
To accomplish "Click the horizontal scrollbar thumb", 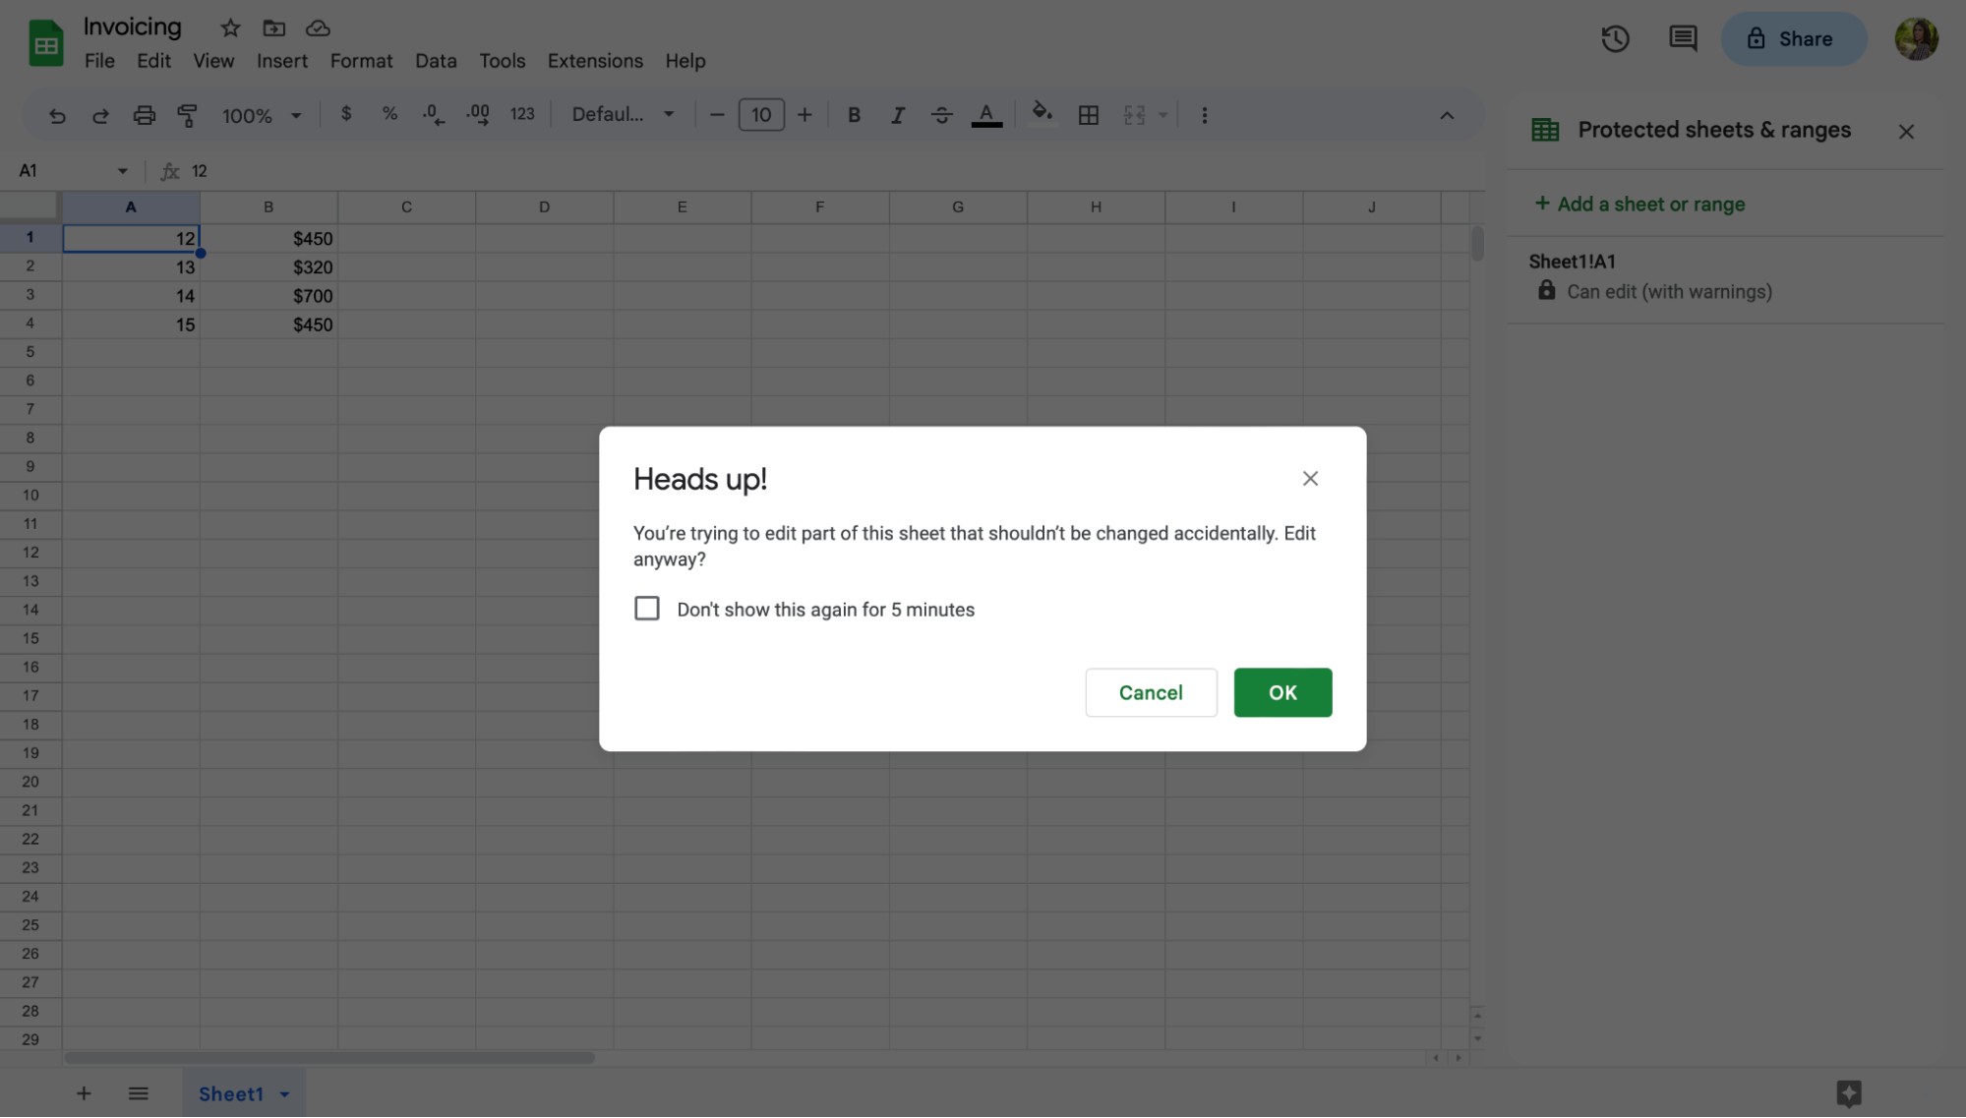I will [x=329, y=1058].
